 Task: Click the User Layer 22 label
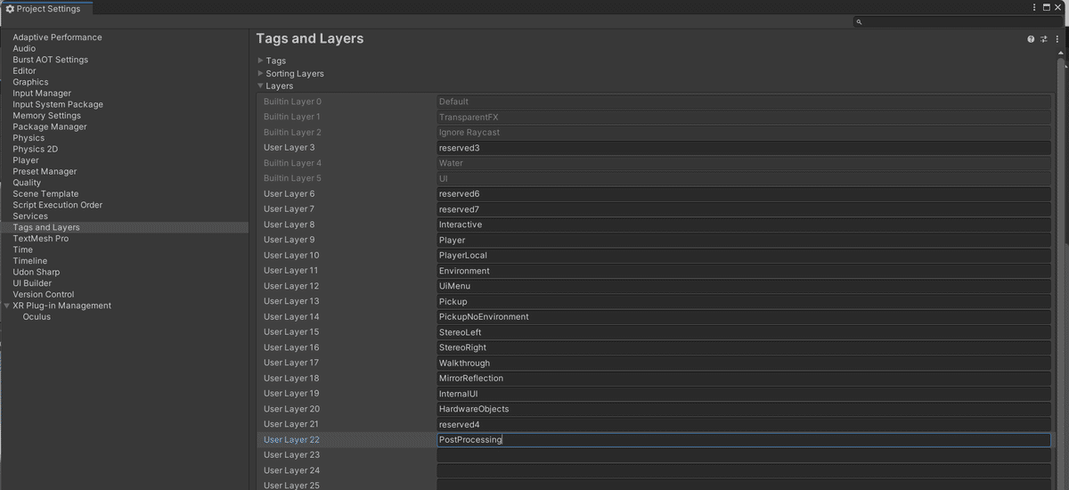coord(291,439)
